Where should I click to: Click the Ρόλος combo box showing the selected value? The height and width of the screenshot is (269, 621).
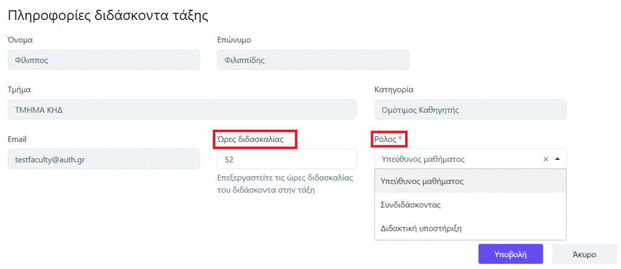(455, 159)
